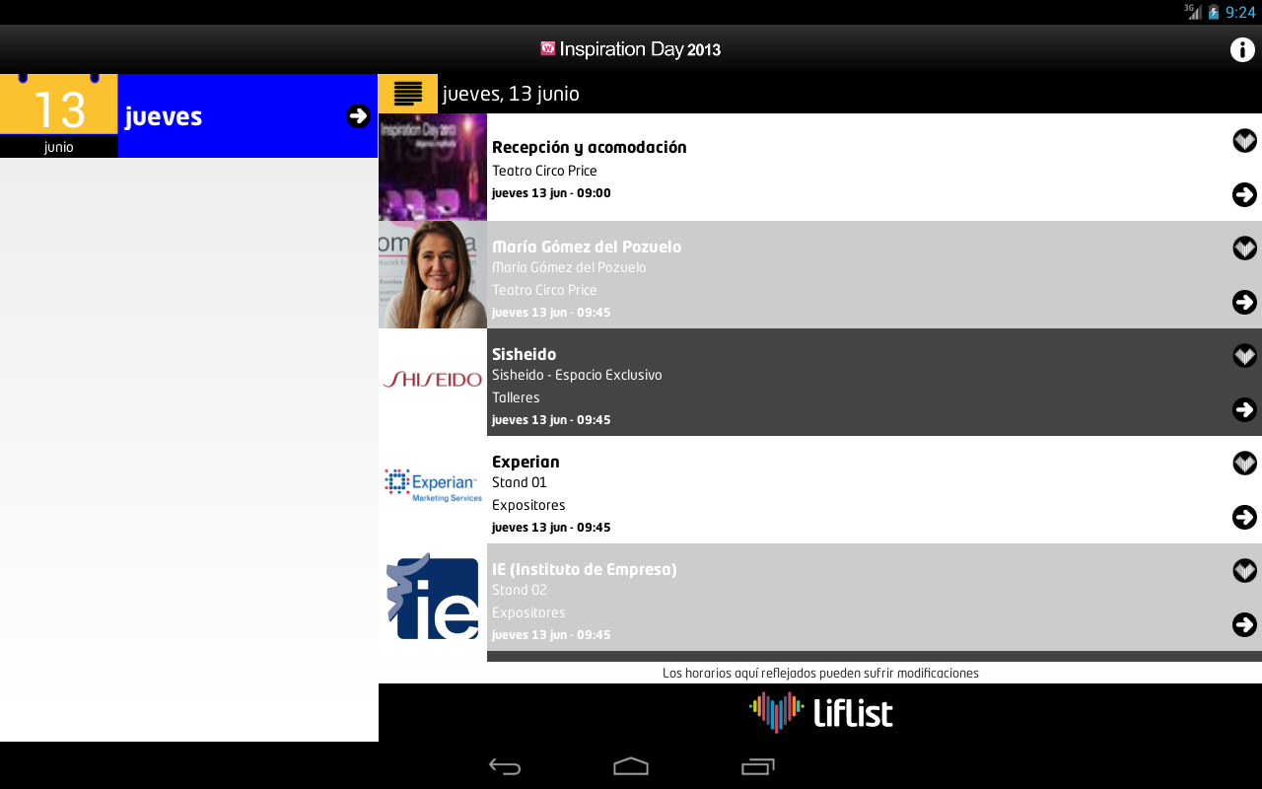Viewport: 1262px width, 789px height.
Task: Favorite the Recepción y acomodación session
Action: 1244,141
